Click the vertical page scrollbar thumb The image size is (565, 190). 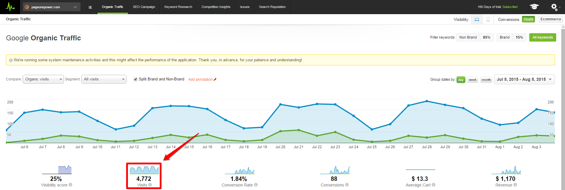pos(563,109)
